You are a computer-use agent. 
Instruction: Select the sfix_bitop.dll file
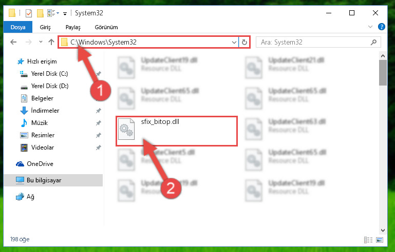point(177,131)
